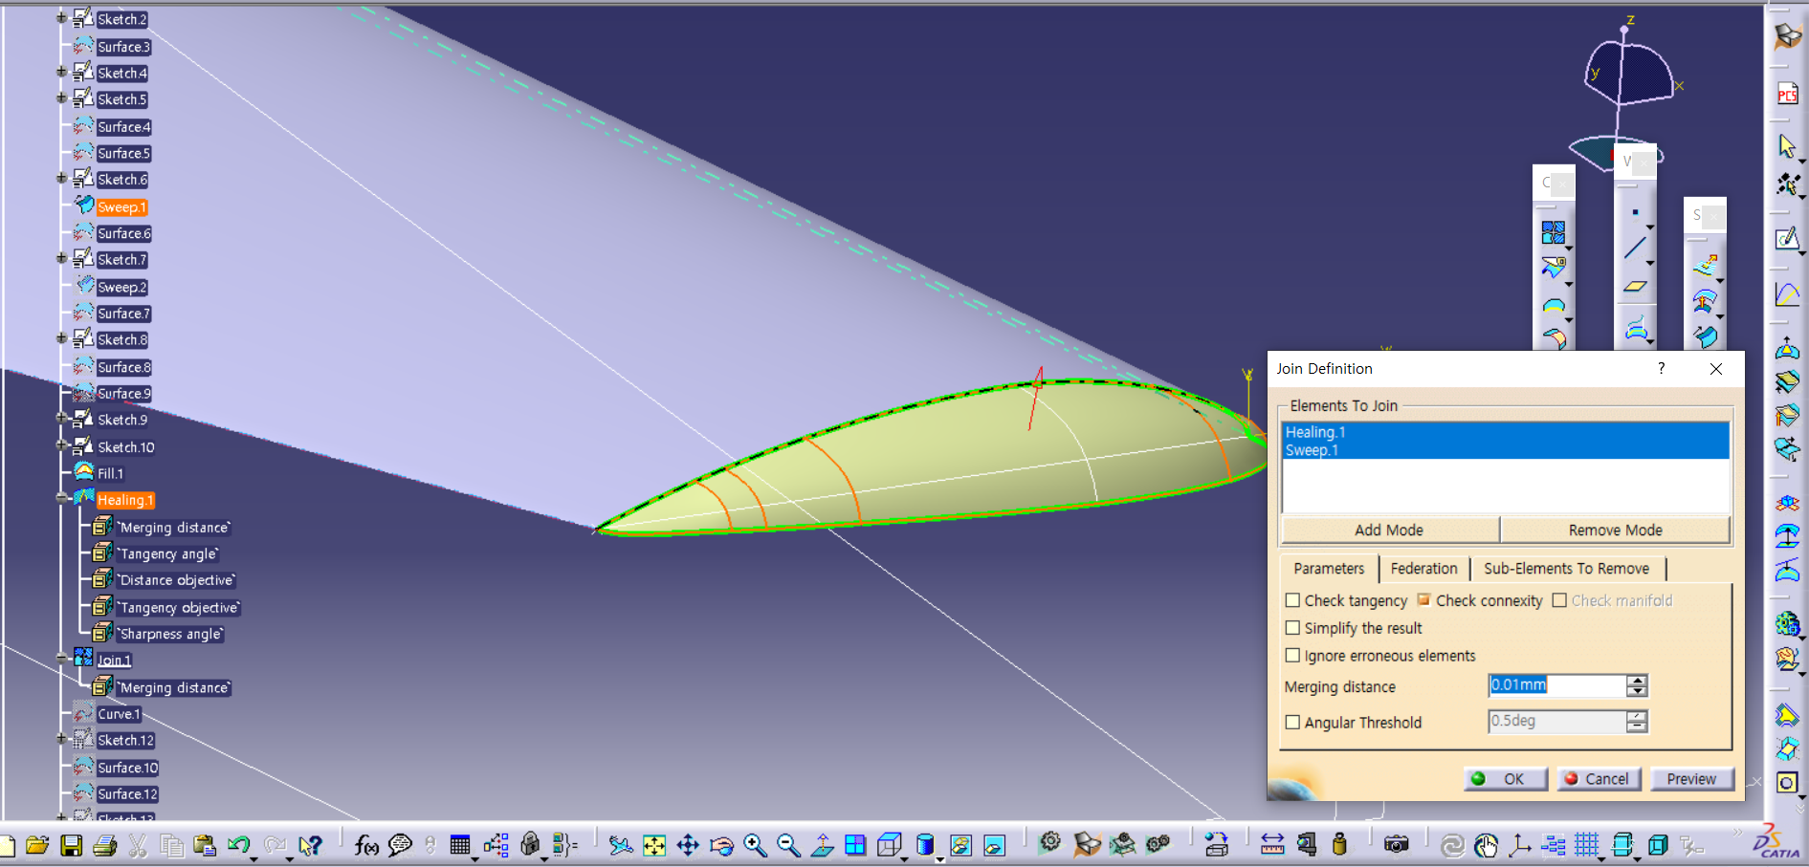Select the Rotate view tool
Viewport: 1809px width, 867px height.
(721, 845)
